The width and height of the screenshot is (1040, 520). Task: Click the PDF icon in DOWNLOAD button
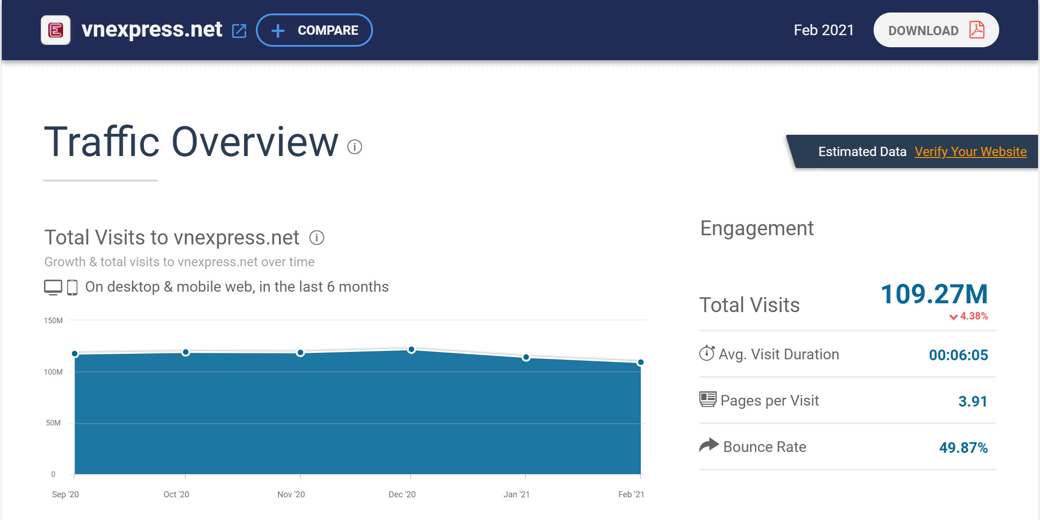(x=977, y=30)
